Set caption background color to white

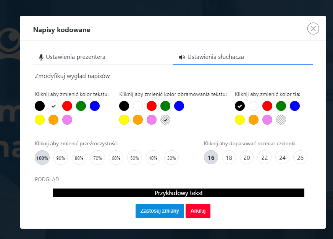tap(253, 106)
